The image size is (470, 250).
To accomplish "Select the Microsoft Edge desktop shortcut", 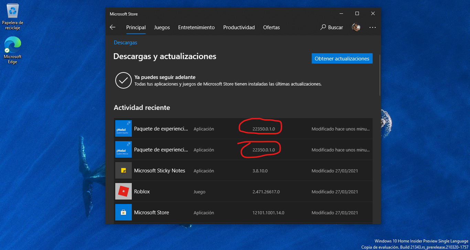I will 13,50.
